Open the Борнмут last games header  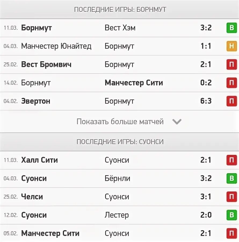[x=119, y=9]
